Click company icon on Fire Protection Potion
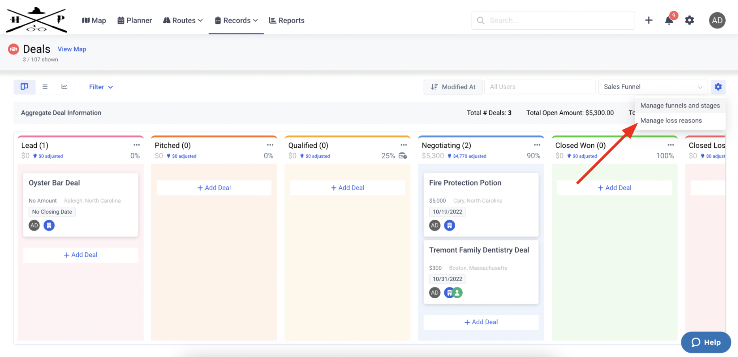738x357 pixels. tap(450, 225)
